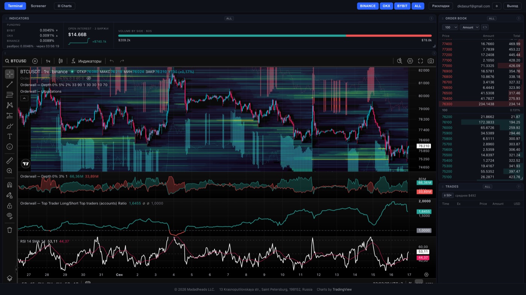Switch to the Screener tab
This screenshot has height=295, width=526.
tap(38, 6)
